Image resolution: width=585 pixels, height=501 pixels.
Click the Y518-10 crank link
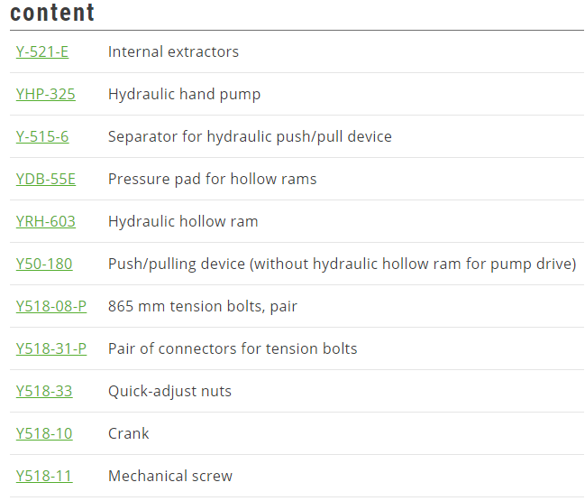tap(44, 434)
